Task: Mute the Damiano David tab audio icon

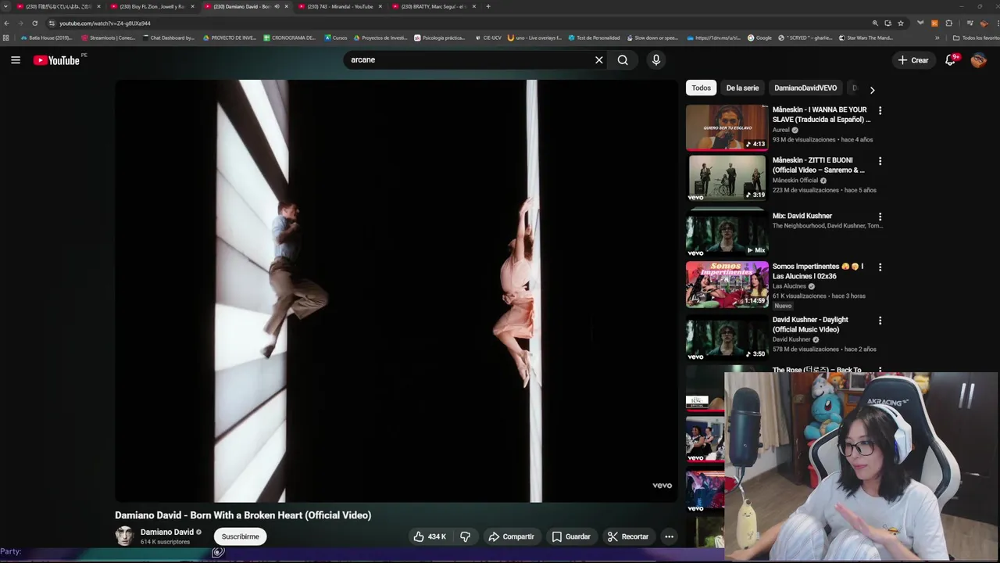Action: [277, 6]
